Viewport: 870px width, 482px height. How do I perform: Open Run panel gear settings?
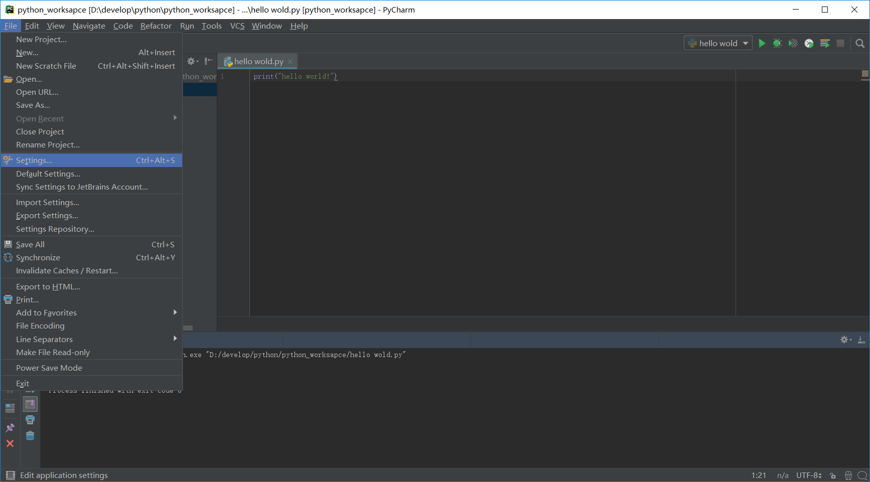tap(845, 340)
